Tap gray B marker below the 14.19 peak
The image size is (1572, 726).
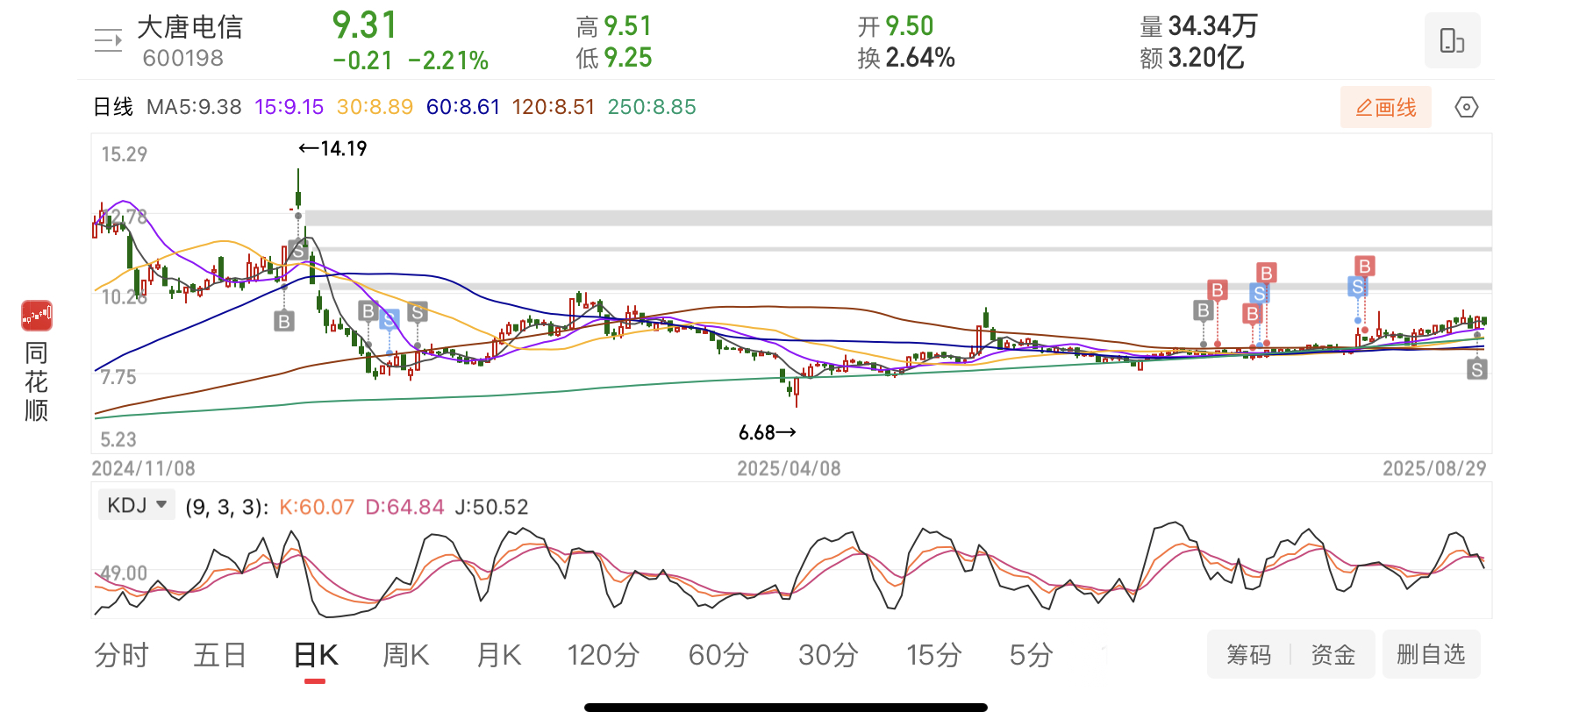[283, 321]
